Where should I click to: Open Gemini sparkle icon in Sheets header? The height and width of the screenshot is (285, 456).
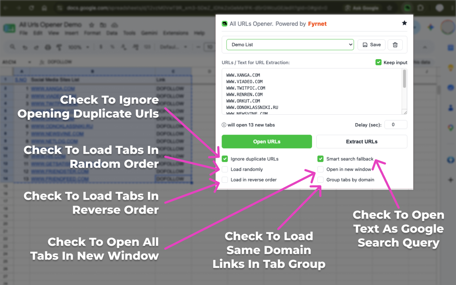(431, 27)
